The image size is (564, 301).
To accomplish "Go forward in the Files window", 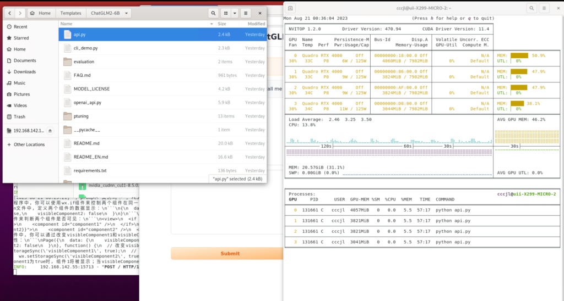I will [20, 13].
